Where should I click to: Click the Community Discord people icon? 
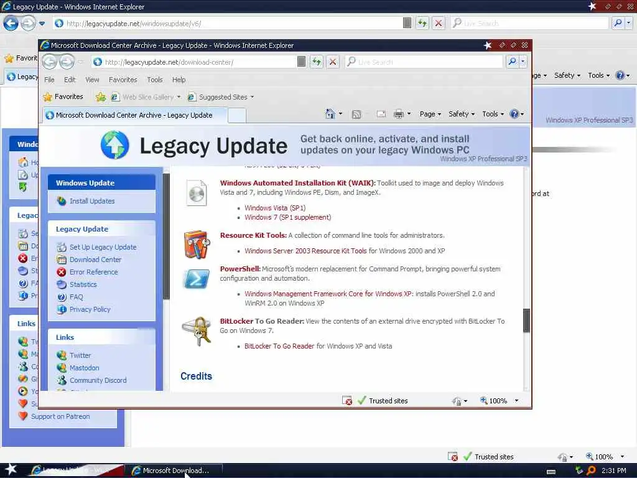pos(62,380)
